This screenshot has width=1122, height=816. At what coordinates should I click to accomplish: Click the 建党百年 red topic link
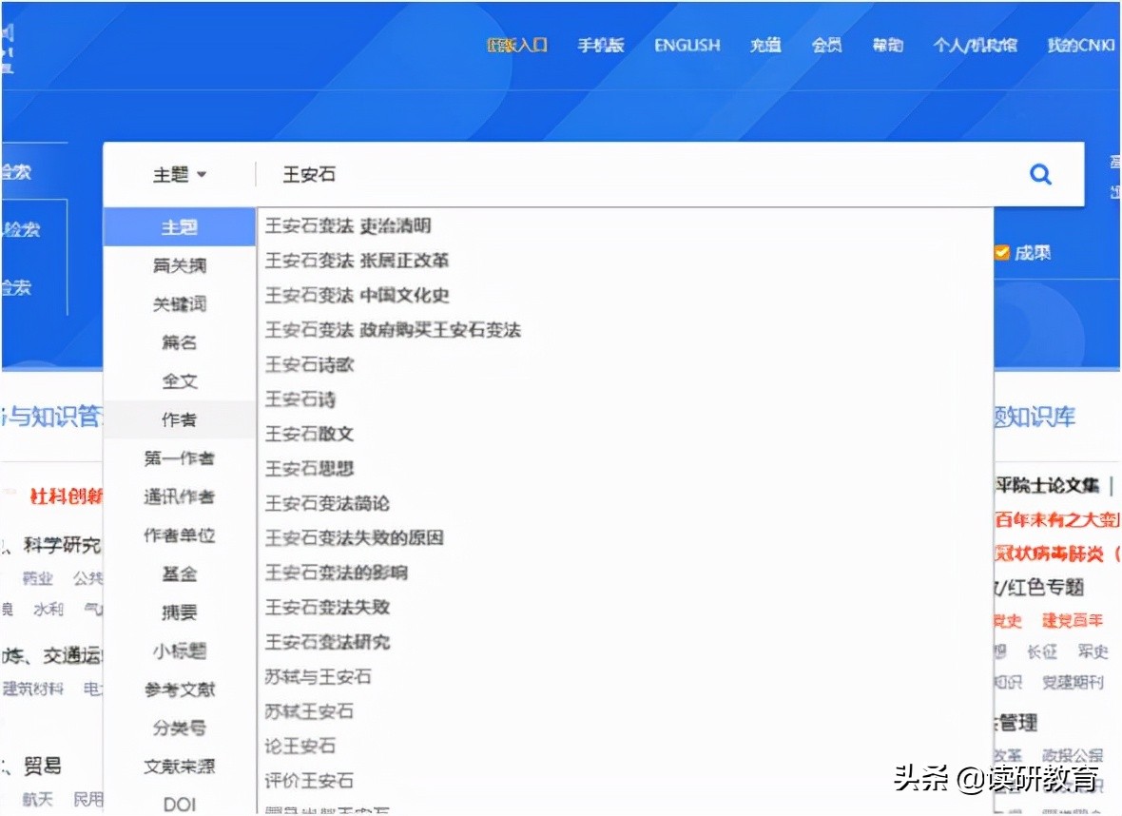(1071, 621)
